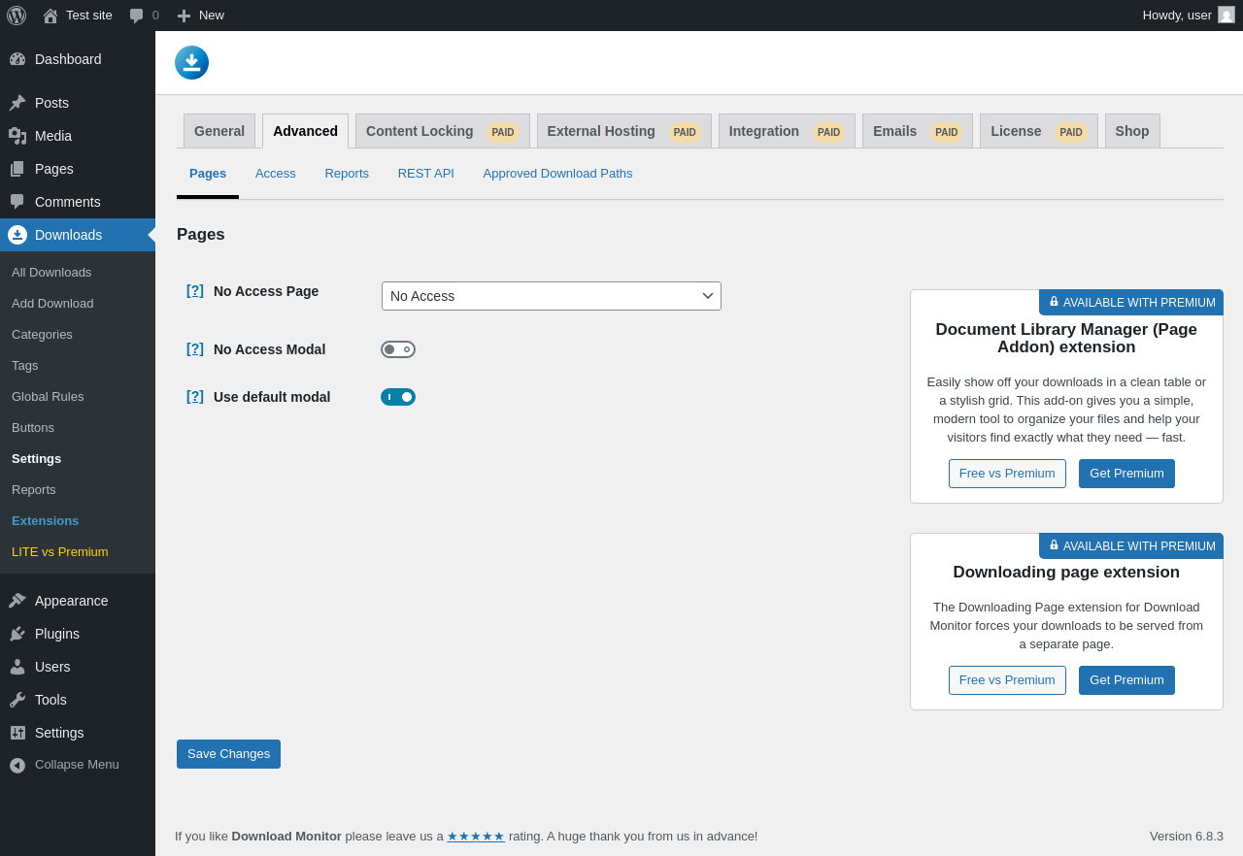
Task: Click the user avatar icon
Action: tap(1226, 15)
